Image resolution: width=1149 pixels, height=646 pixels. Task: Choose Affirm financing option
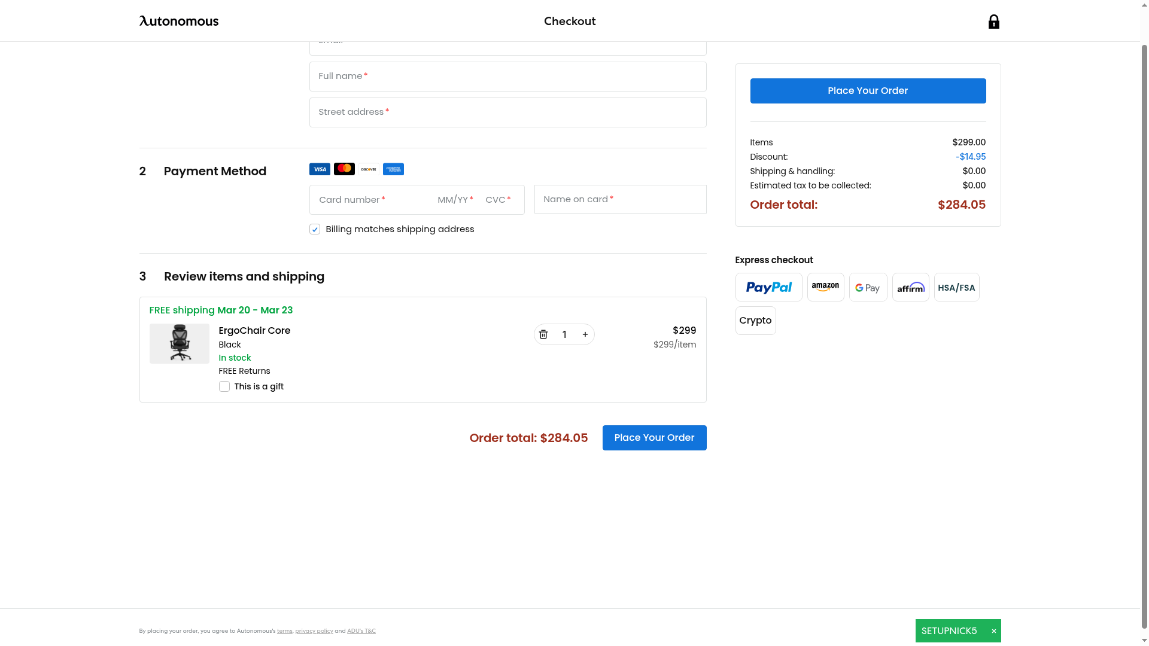910,287
